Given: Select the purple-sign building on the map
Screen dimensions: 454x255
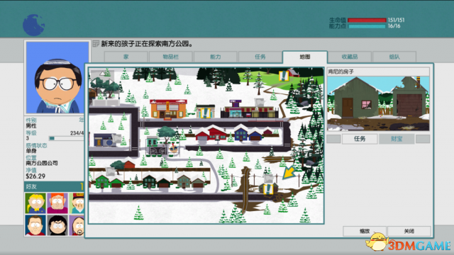Looking at the screenshot, I should pyautogui.click(x=250, y=109).
